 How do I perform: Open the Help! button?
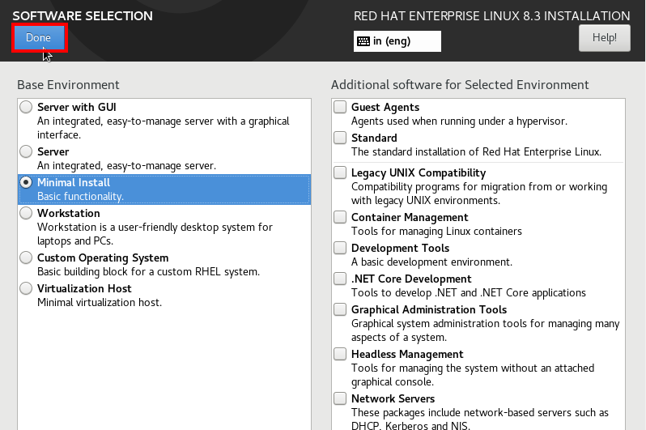605,38
